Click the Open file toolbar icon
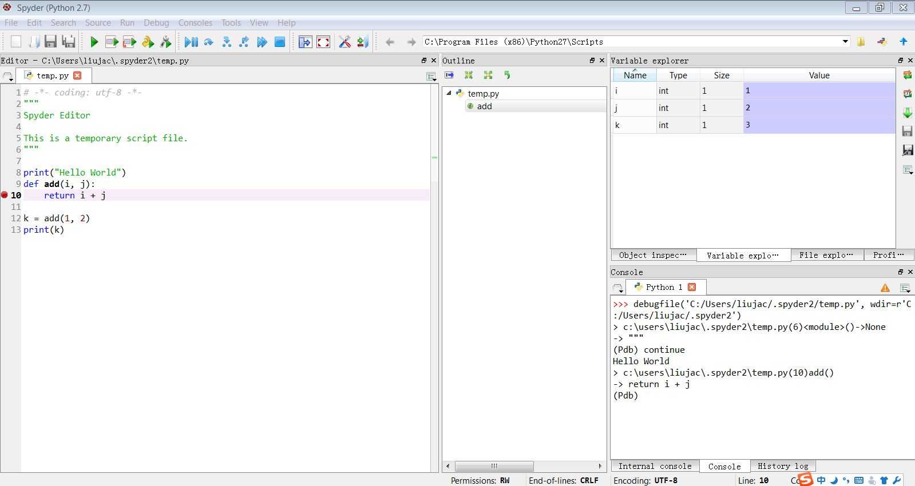The height and width of the screenshot is (486, 915). coord(34,42)
